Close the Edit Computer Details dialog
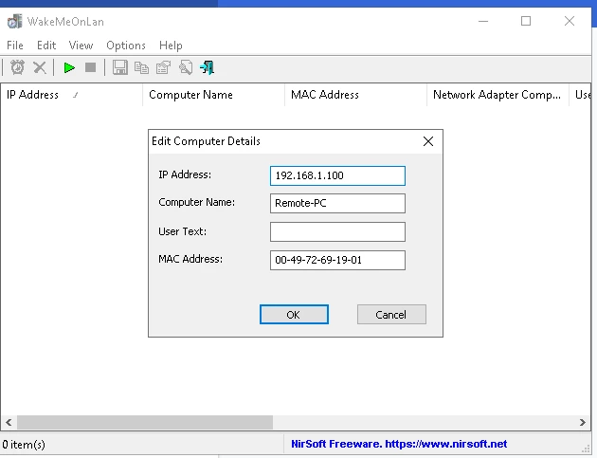Screen dimensions: 597x458 (428, 141)
